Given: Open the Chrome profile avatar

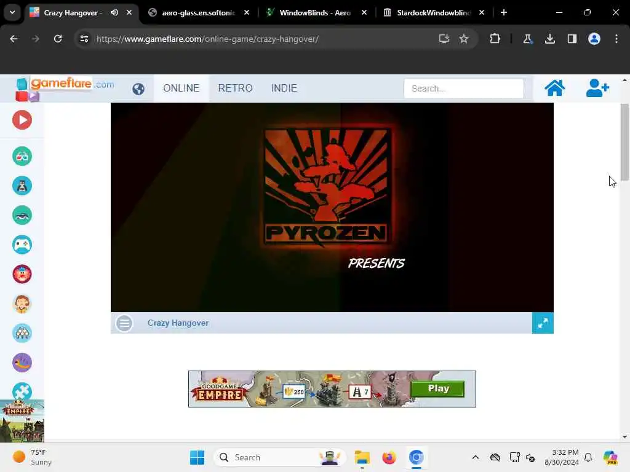Looking at the screenshot, I should 594,39.
